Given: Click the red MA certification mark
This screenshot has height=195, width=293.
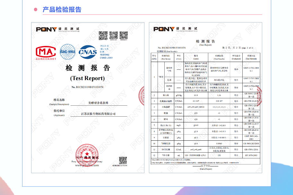Looking at the screenshot, I should click(46, 52).
